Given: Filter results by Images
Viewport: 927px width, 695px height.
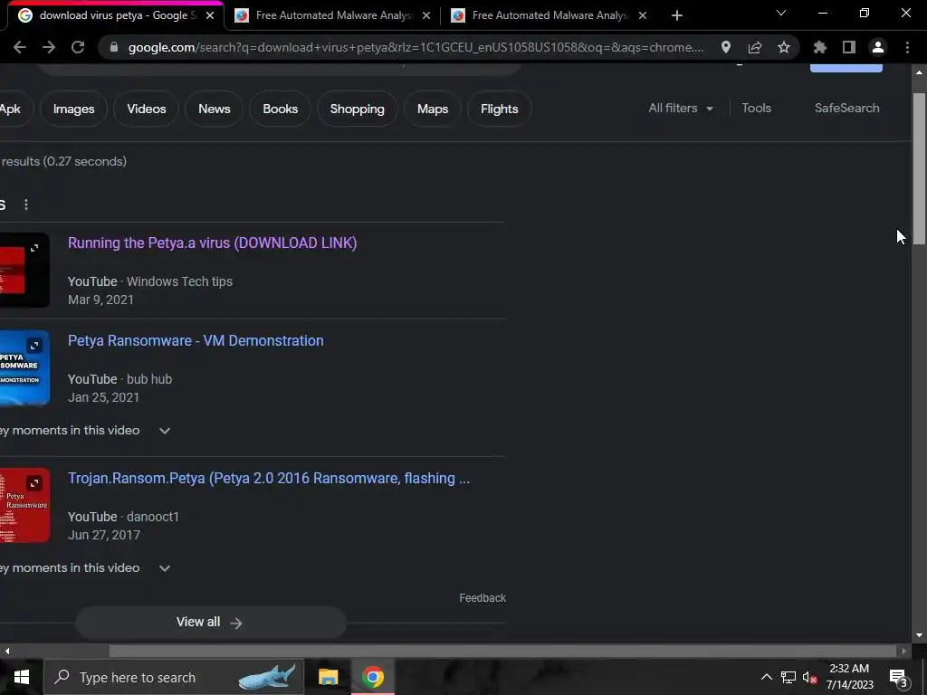Looking at the screenshot, I should [74, 109].
